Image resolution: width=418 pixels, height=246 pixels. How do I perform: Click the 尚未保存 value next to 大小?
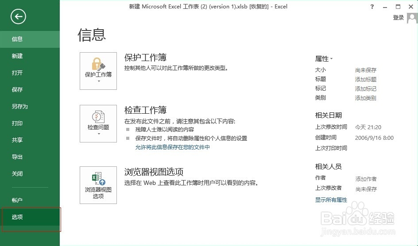[366, 70]
